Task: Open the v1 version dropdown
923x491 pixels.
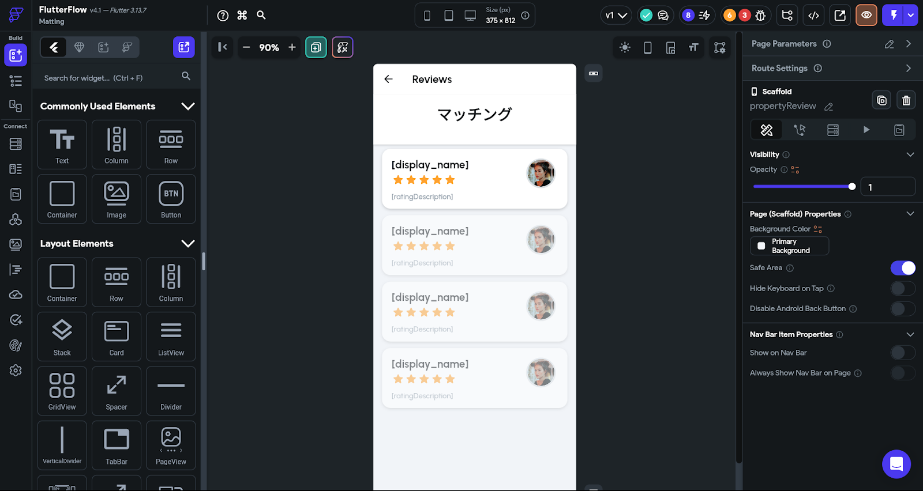Action: pyautogui.click(x=616, y=16)
